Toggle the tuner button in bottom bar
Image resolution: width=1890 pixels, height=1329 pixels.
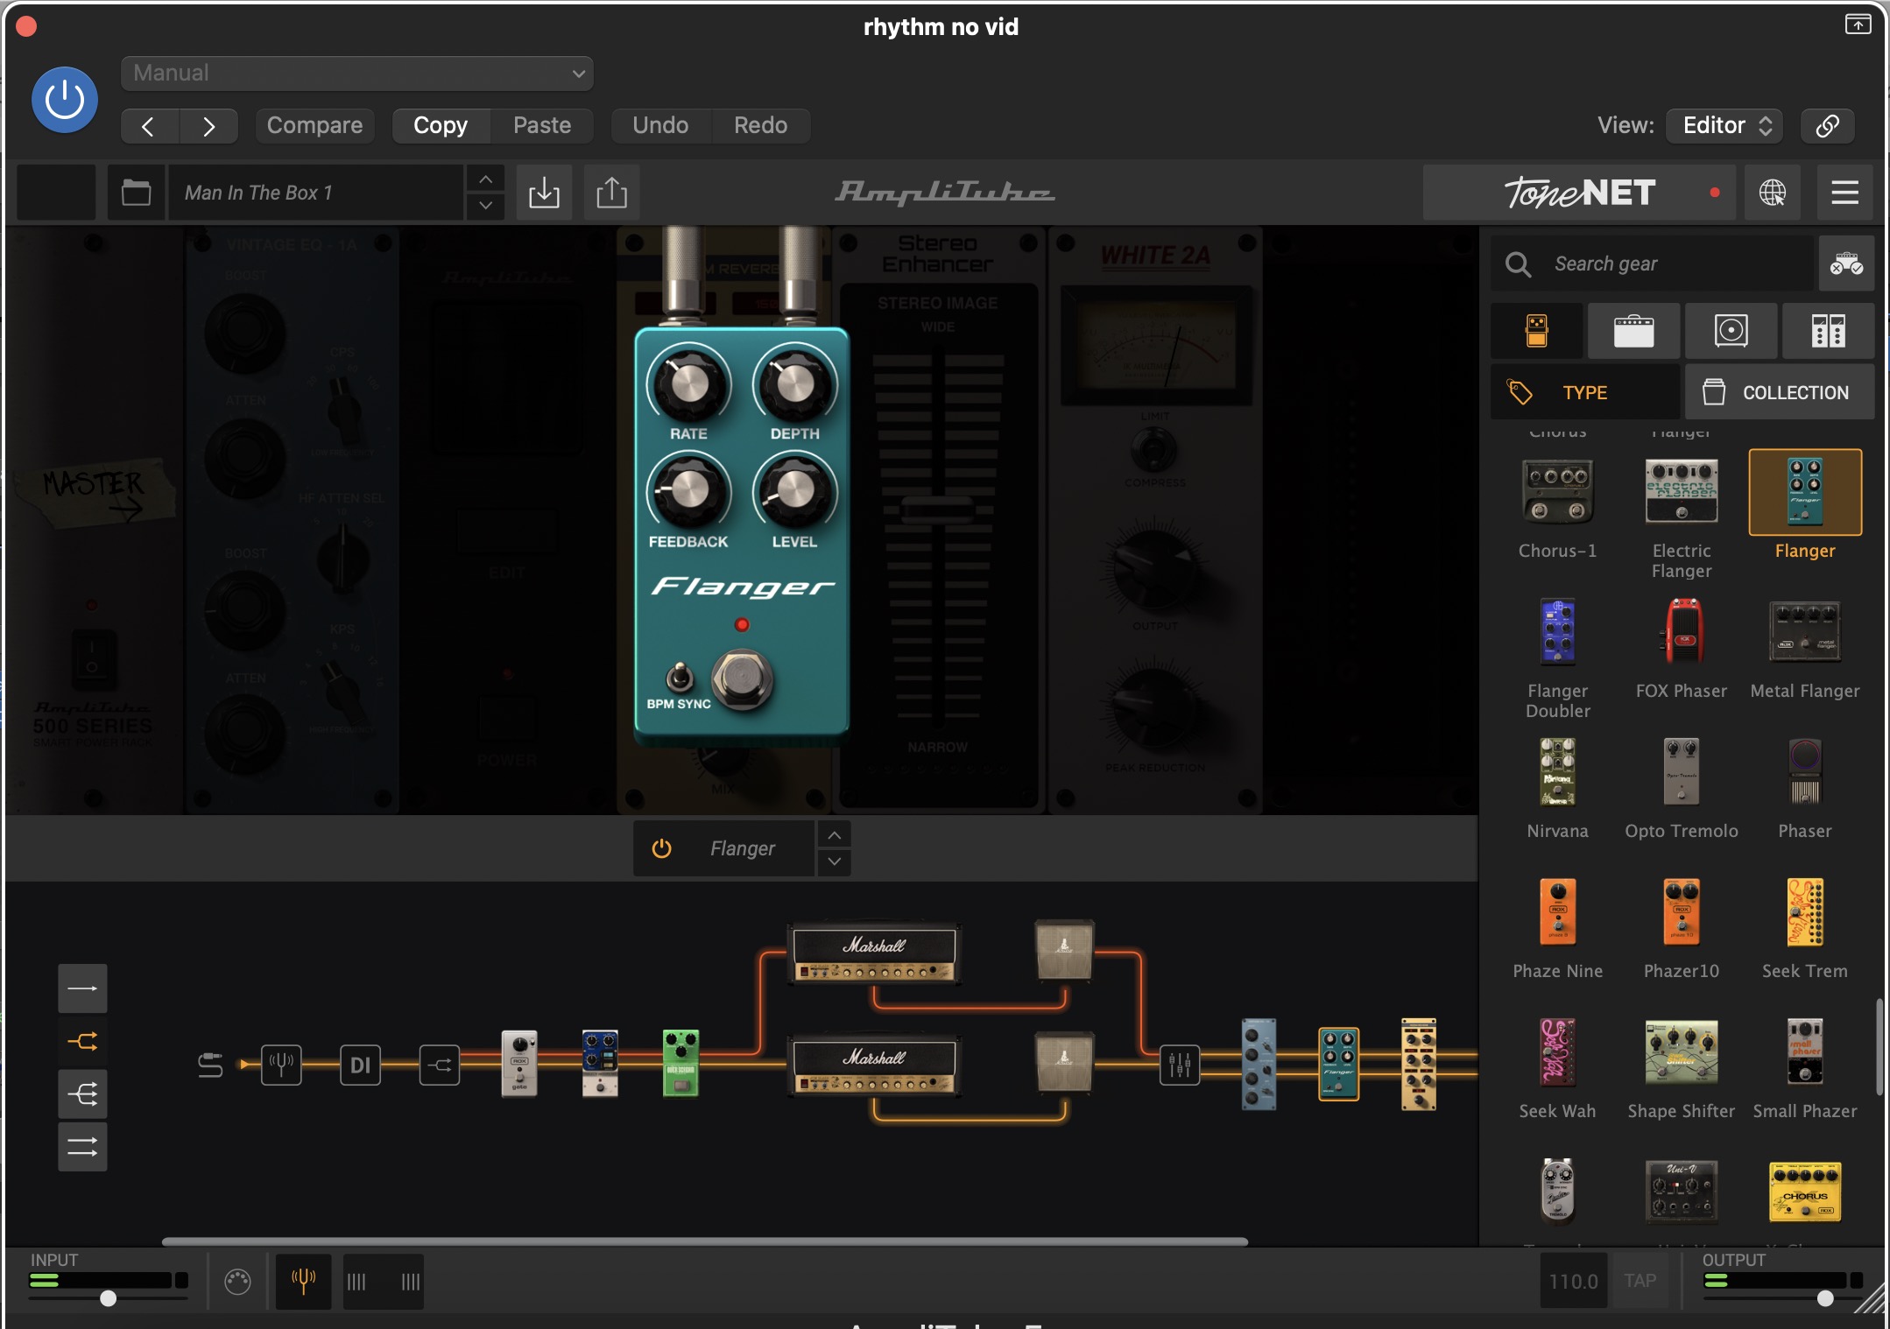pos(303,1281)
